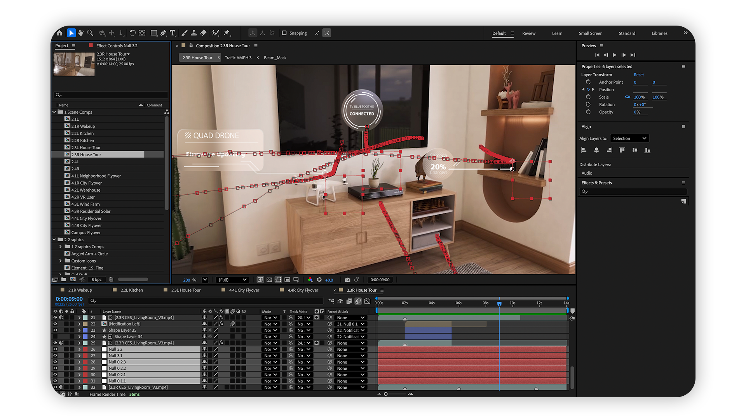This screenshot has height=419, width=746.
Task: Select the Hand tool
Action: coord(81,33)
